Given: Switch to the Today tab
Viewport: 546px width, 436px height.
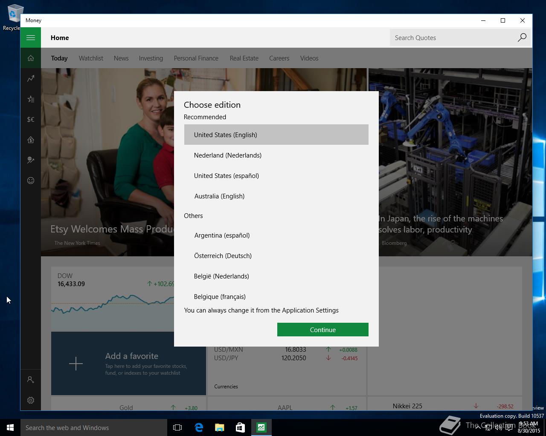Looking at the screenshot, I should point(59,58).
